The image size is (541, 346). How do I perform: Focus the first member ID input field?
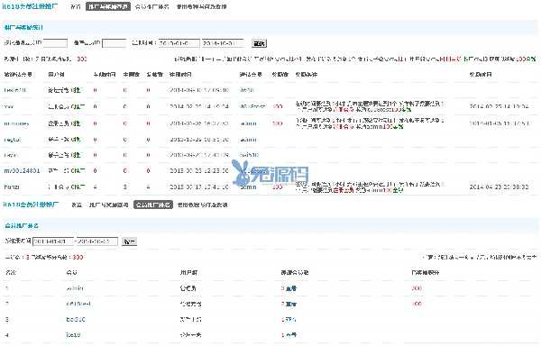pyautogui.click(x=55, y=43)
